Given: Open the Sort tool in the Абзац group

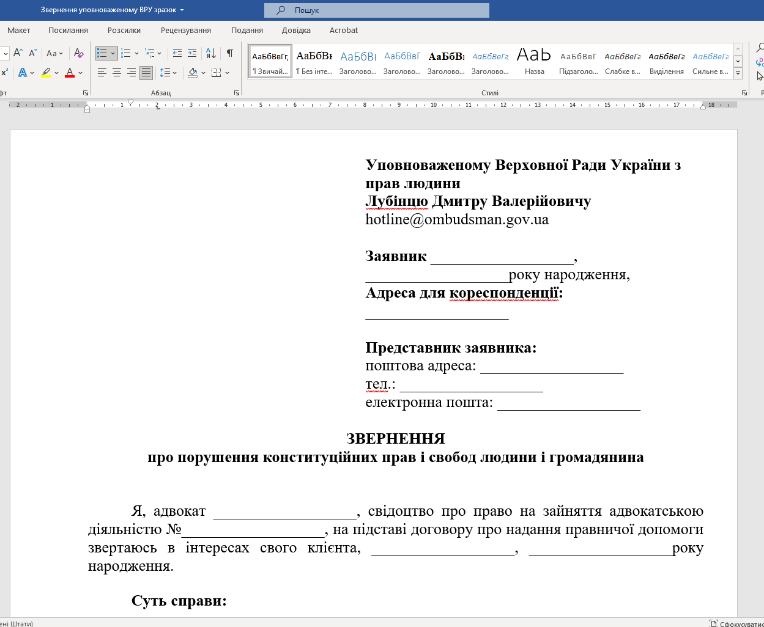Looking at the screenshot, I should pos(210,53).
